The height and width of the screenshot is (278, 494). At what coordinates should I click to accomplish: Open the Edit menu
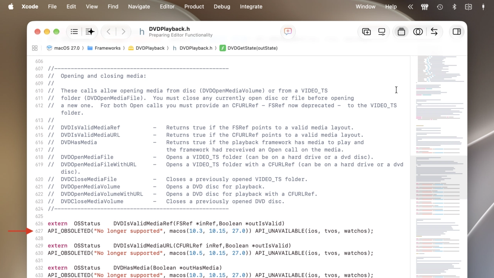pyautogui.click(x=71, y=7)
